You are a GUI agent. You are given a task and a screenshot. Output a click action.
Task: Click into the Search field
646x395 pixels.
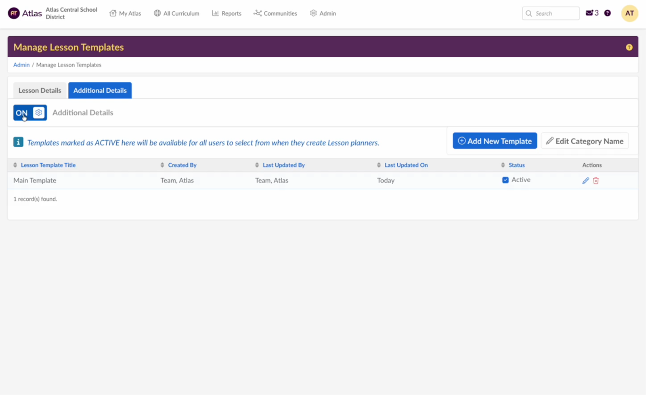click(x=551, y=13)
